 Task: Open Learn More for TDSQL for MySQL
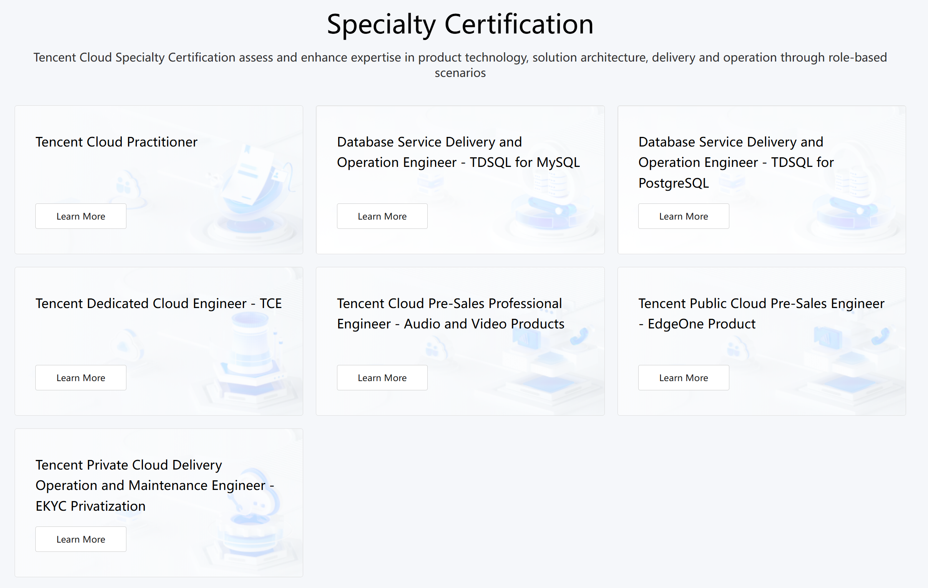pyautogui.click(x=382, y=216)
